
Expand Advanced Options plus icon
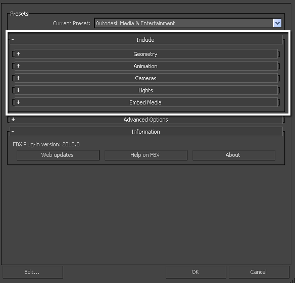(x=13, y=120)
